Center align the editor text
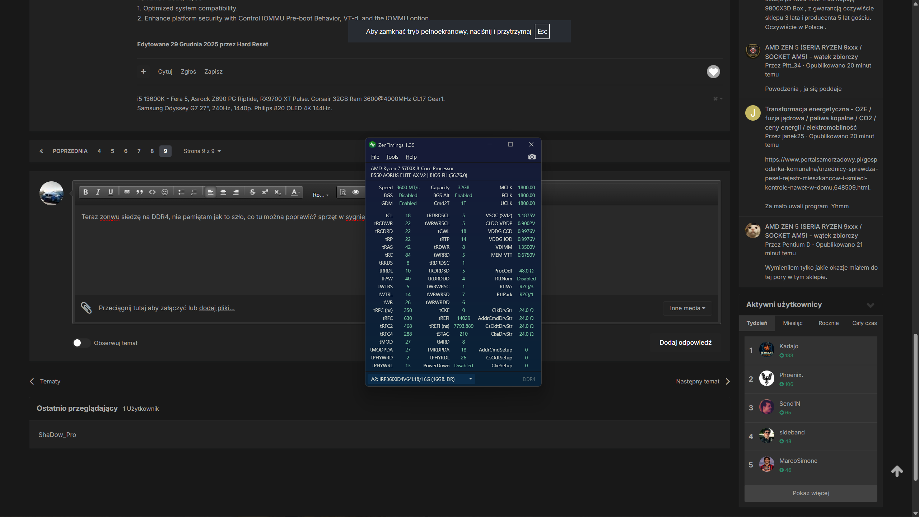Image resolution: width=919 pixels, height=517 pixels. [x=223, y=192]
